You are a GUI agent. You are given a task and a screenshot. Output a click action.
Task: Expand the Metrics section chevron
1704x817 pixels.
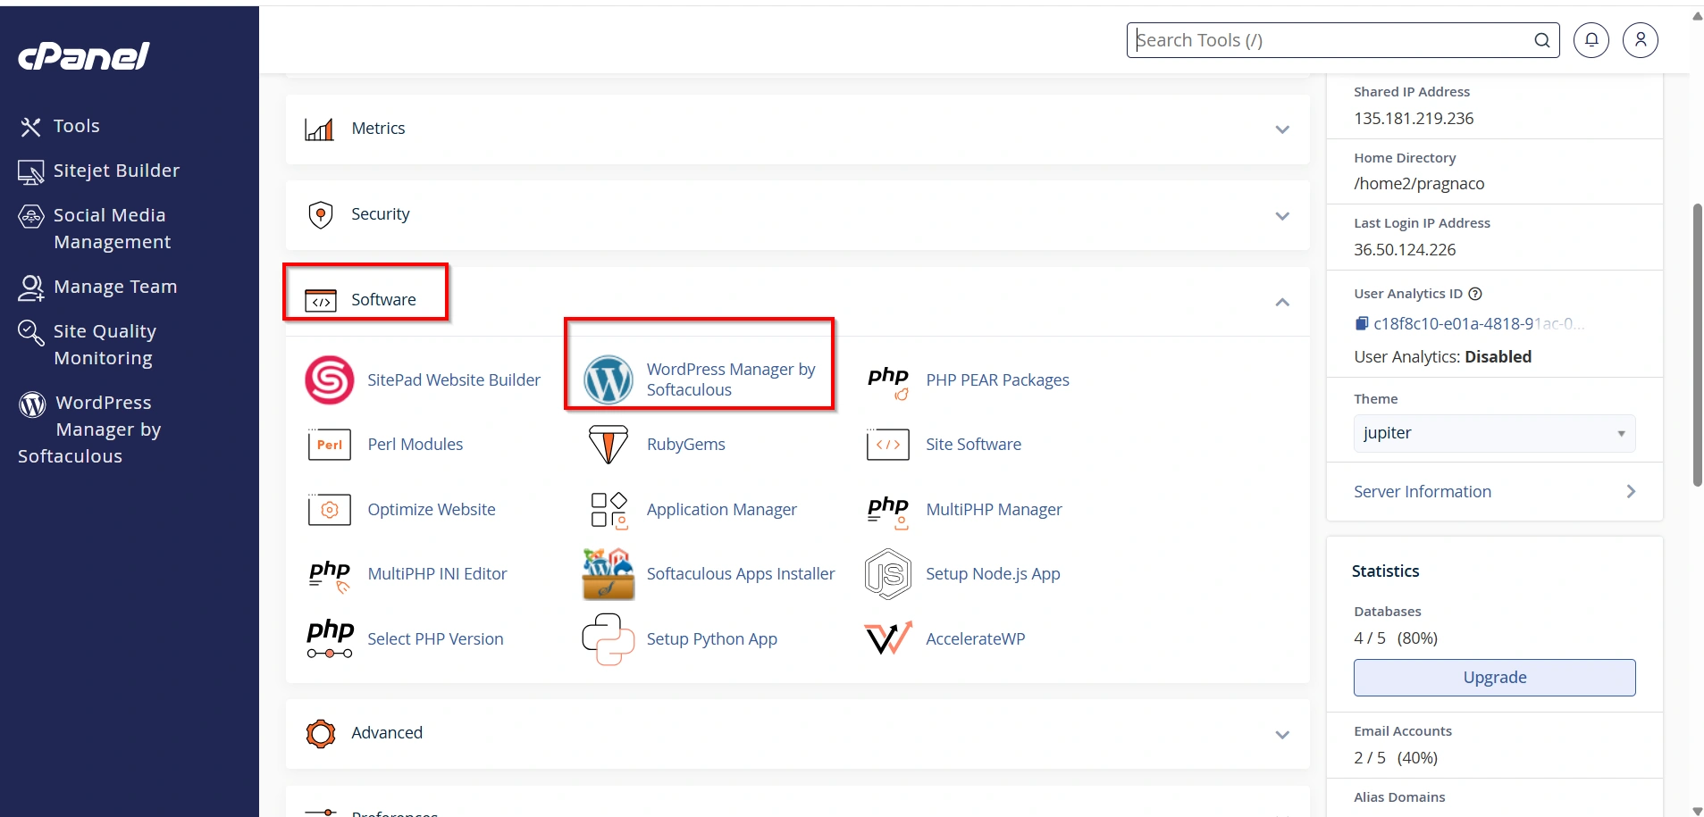click(1282, 129)
